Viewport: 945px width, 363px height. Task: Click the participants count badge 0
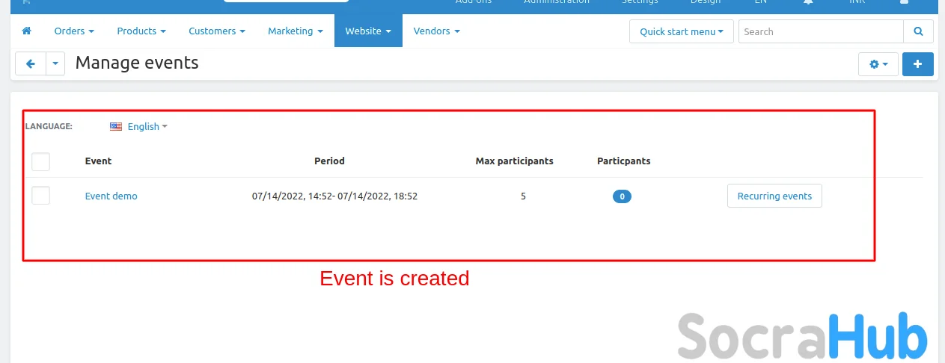tap(622, 196)
